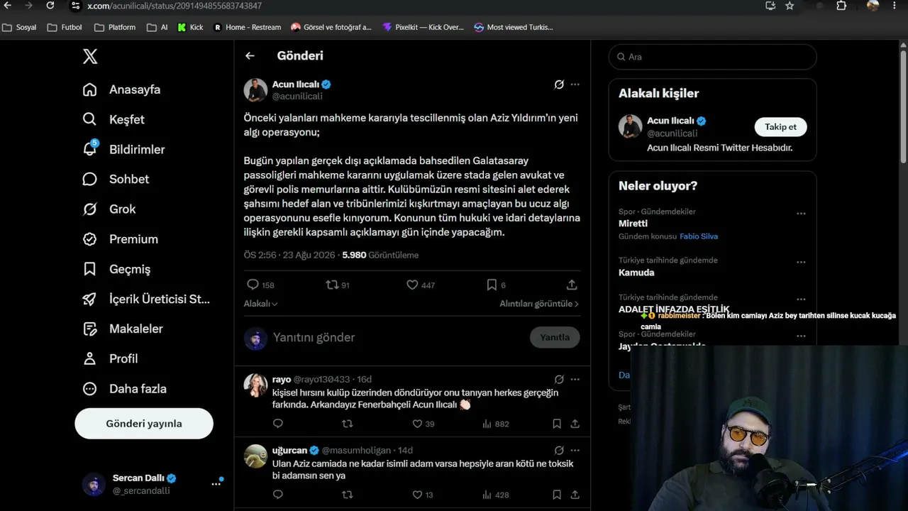Click the Ara search field
This screenshot has width=908, height=511.
[712, 57]
